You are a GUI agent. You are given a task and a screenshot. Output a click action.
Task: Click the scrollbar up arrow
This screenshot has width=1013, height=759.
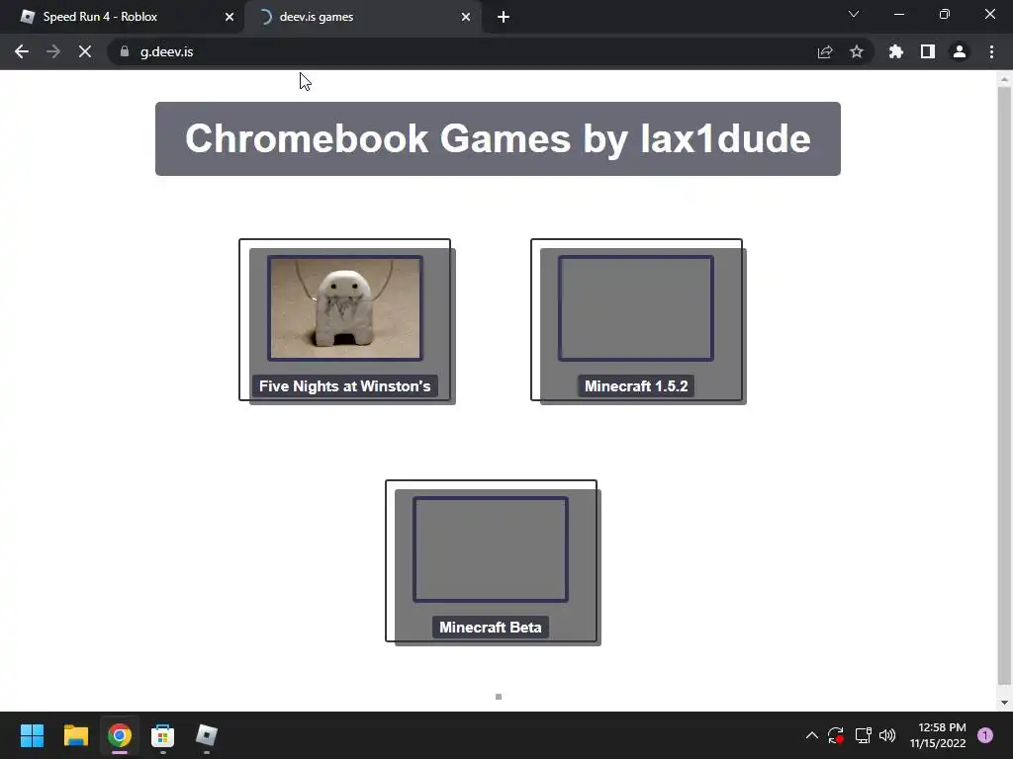click(x=1004, y=79)
